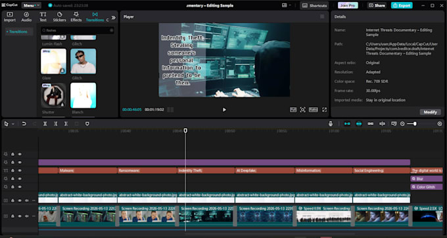Click the cover settings icon near zoom

394,124
